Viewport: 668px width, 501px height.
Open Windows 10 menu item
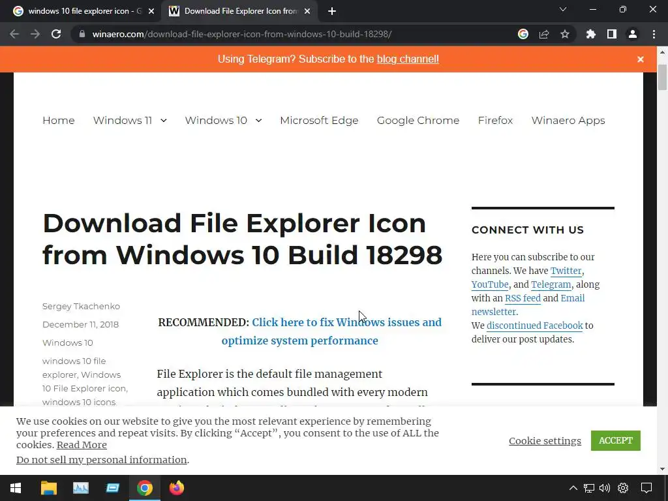(216, 121)
